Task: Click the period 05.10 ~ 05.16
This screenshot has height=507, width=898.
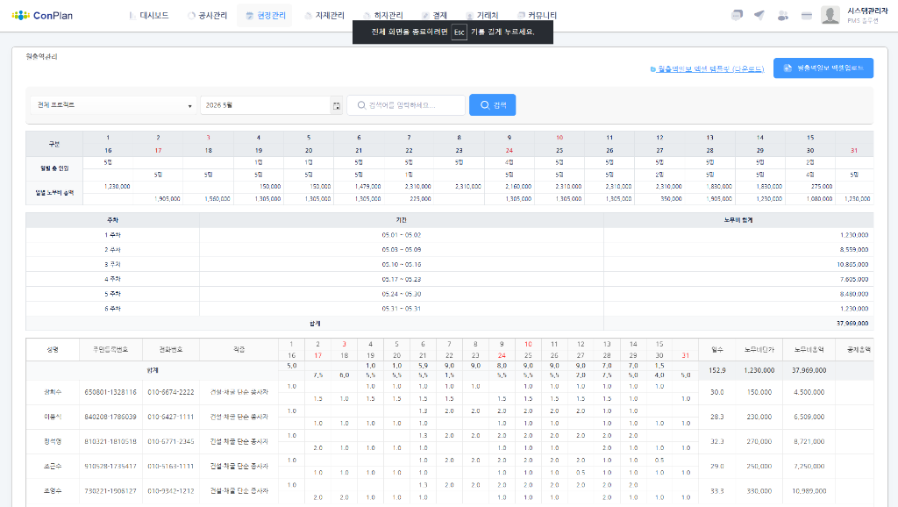Action: click(x=401, y=265)
